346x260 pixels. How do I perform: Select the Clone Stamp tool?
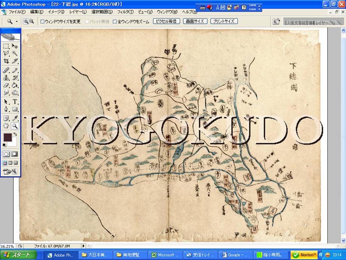coord(6,78)
